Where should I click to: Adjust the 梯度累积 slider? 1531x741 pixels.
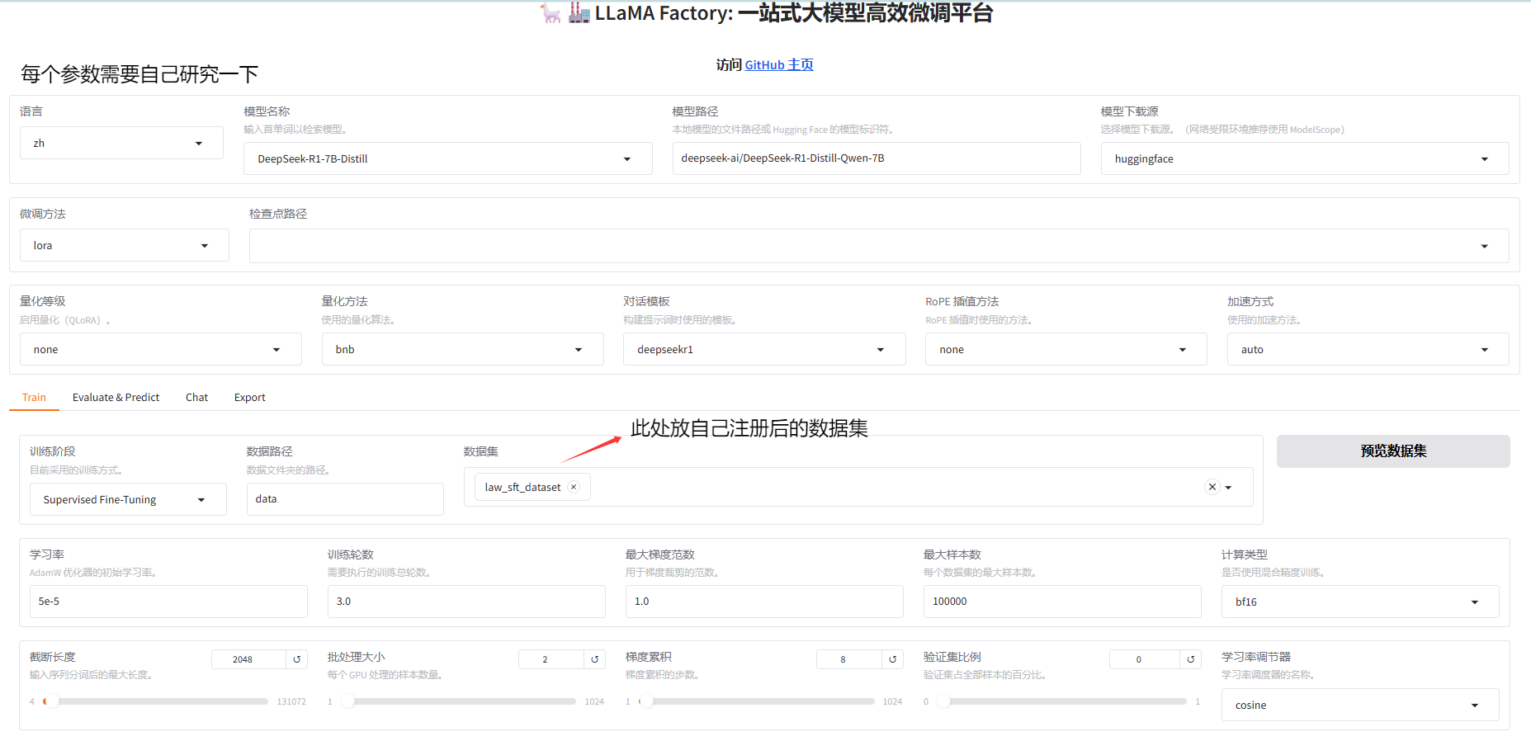coord(756,701)
